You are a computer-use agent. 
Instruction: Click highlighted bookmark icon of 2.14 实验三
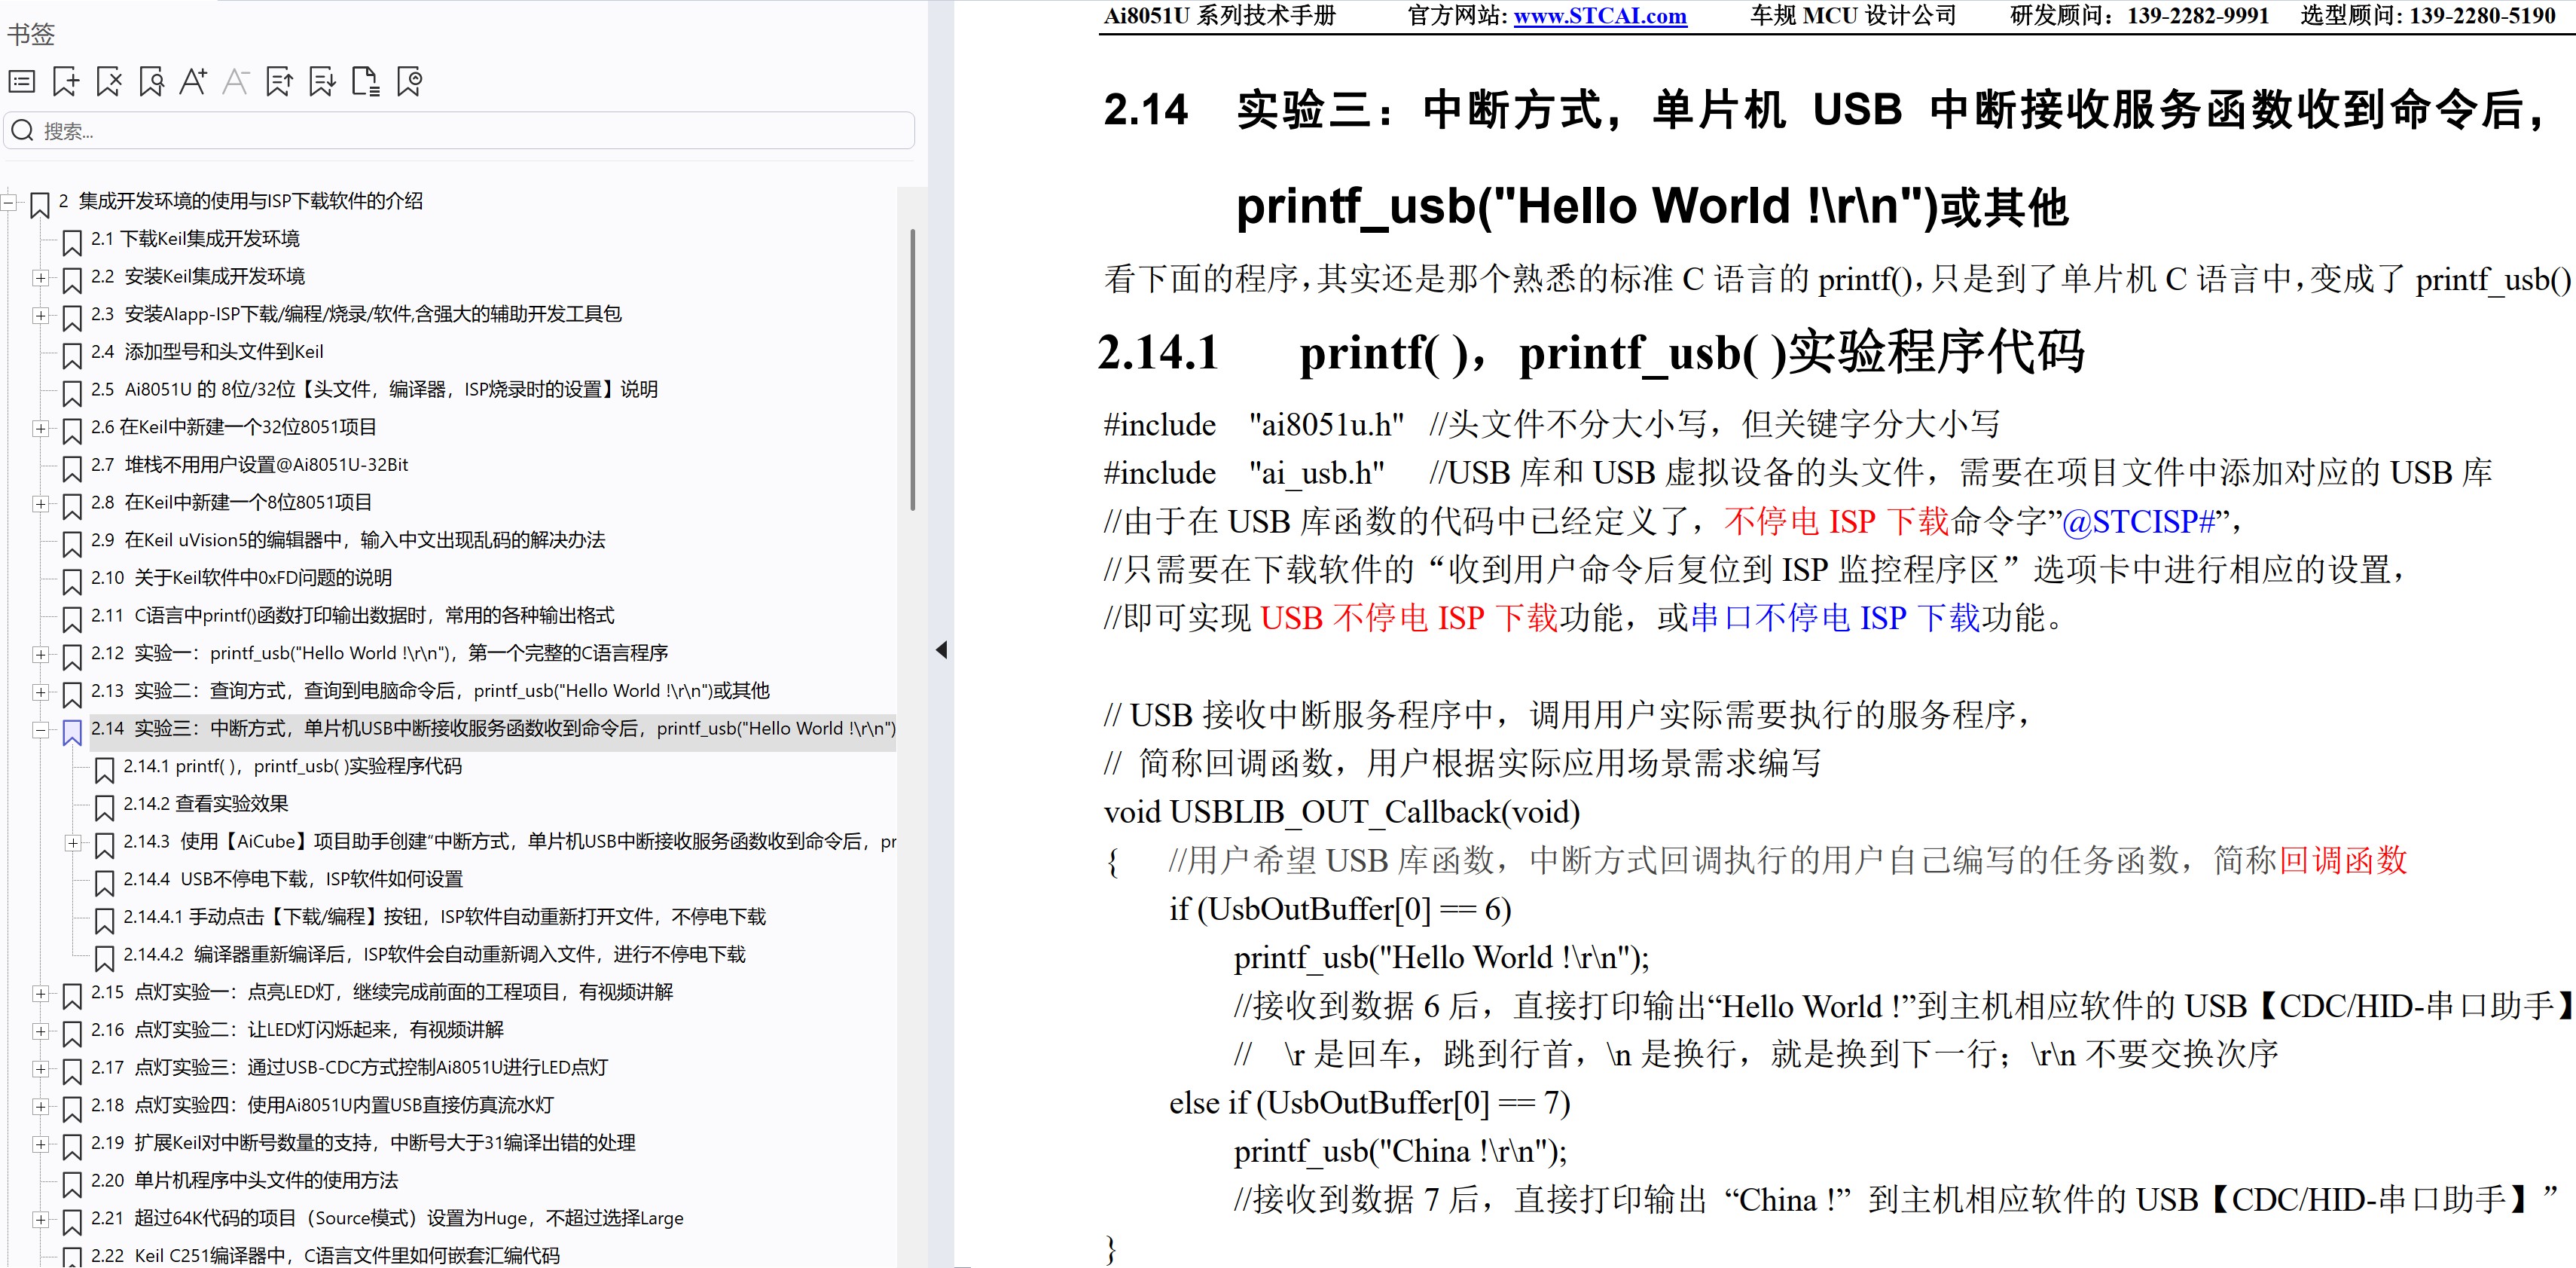click(x=72, y=732)
